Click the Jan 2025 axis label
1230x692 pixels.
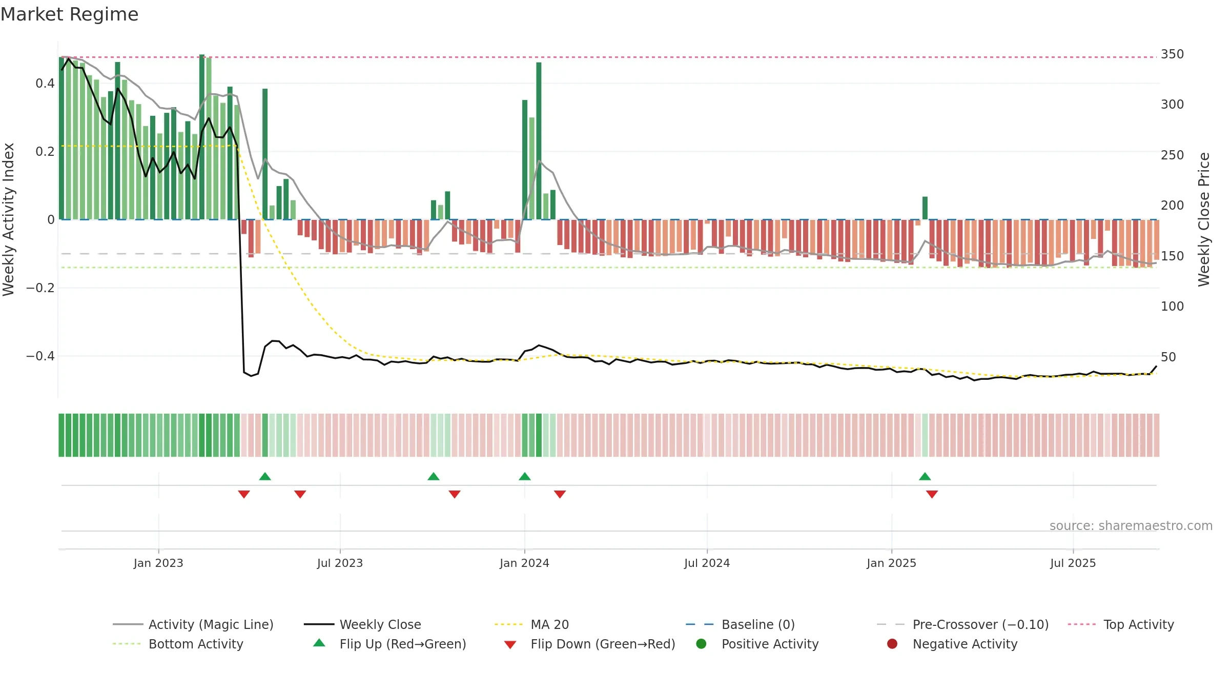[891, 563]
